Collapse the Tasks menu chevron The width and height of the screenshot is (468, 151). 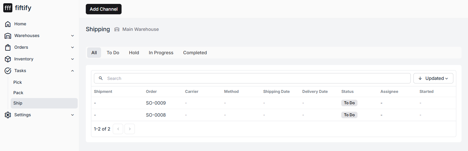coord(72,71)
